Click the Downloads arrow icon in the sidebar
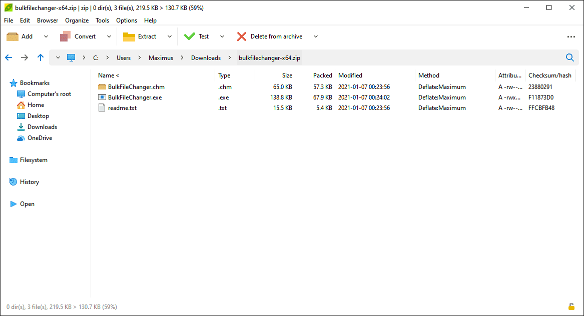The image size is (584, 316). pos(21,127)
